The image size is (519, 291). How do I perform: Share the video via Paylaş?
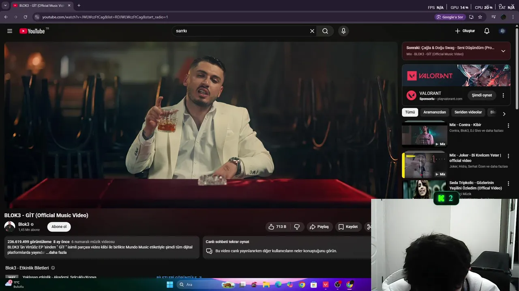tap(319, 227)
